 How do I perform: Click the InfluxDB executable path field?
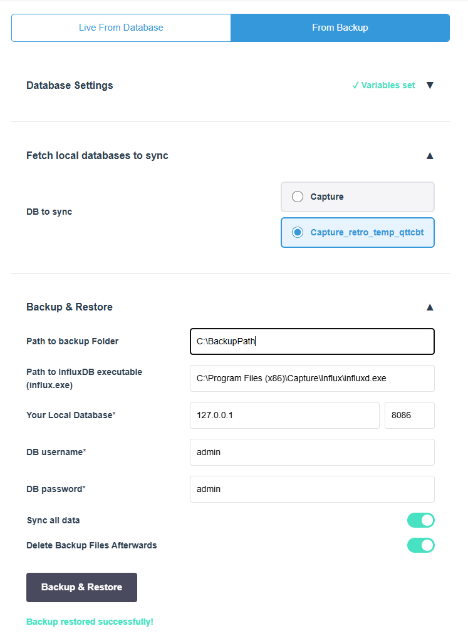pyautogui.click(x=312, y=378)
